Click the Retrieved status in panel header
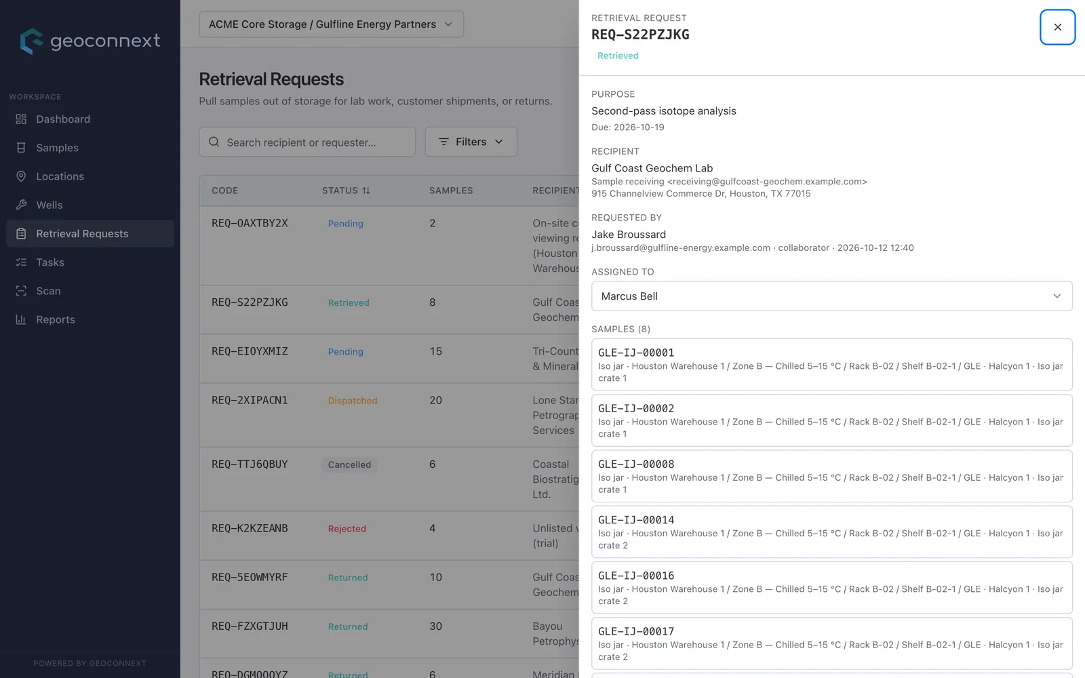 [618, 56]
